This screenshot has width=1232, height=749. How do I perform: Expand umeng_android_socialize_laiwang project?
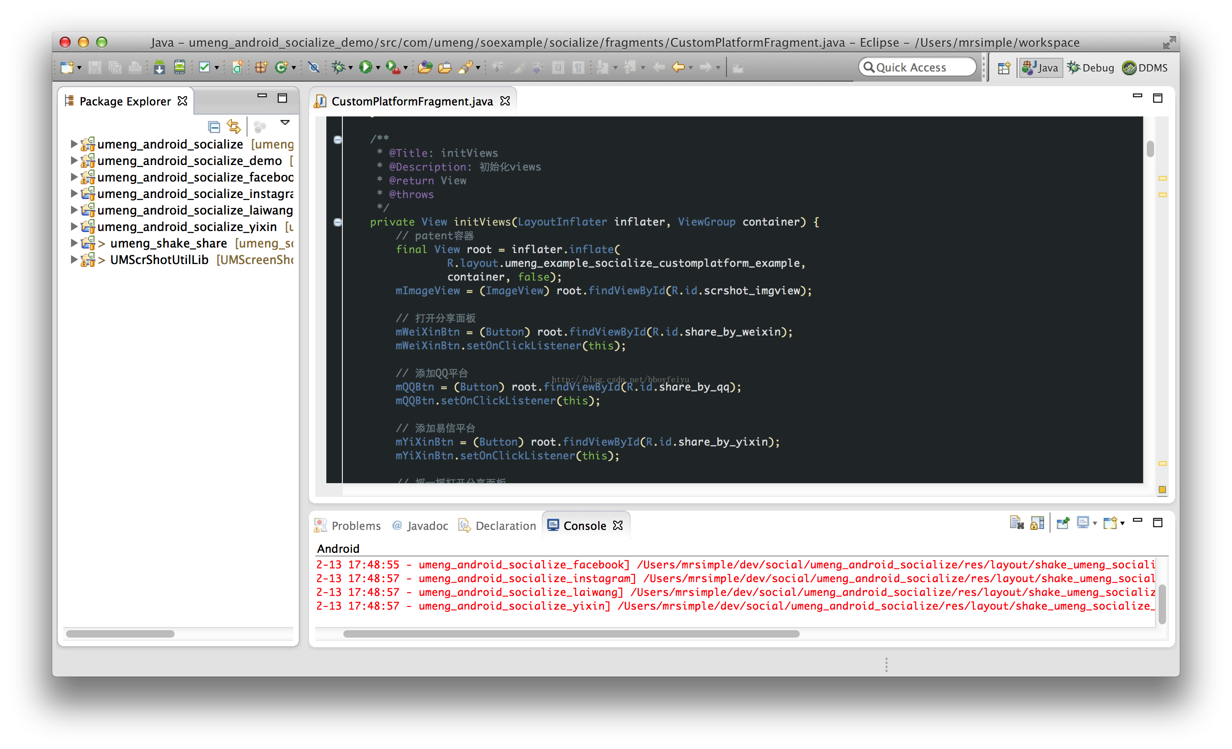click(74, 210)
